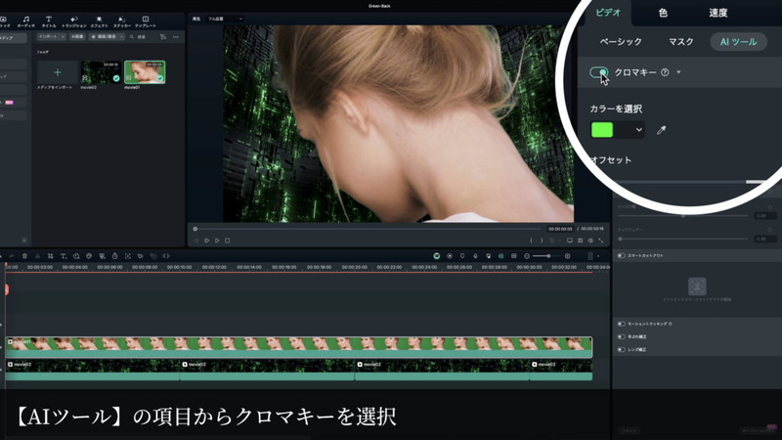Click the record button icon above timeline
This screenshot has width=782, height=440.
[x=450, y=256]
